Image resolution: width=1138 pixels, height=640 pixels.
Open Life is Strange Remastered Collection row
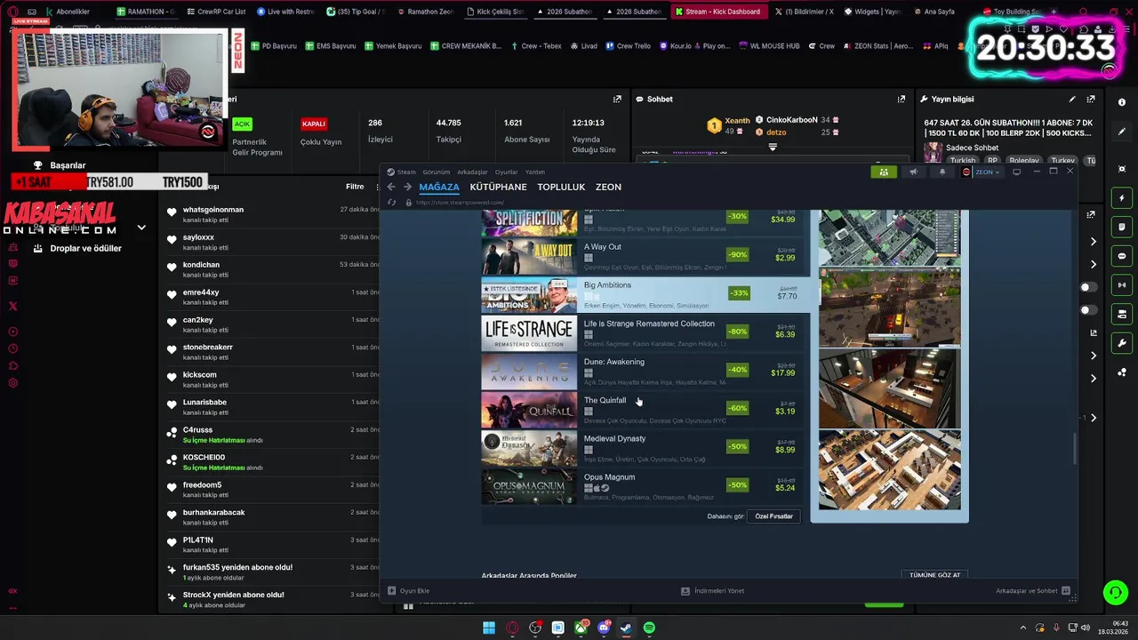point(644,334)
